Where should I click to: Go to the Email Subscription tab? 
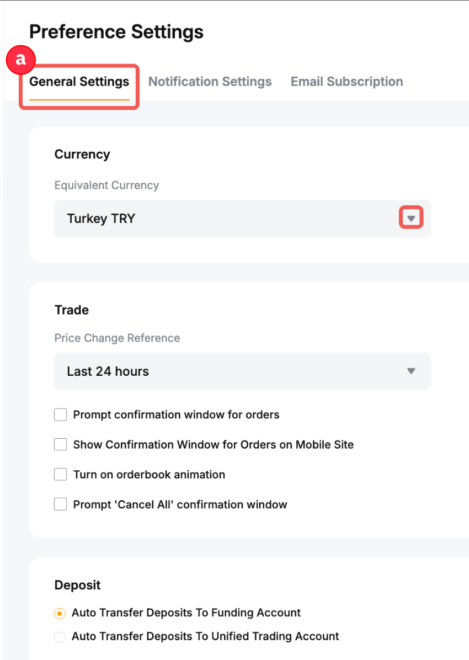pos(347,82)
